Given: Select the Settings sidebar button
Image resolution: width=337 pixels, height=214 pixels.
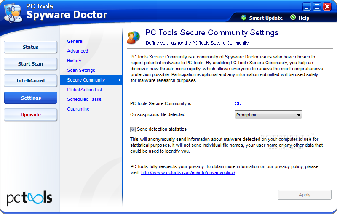Looking at the screenshot, I should [x=30, y=98].
